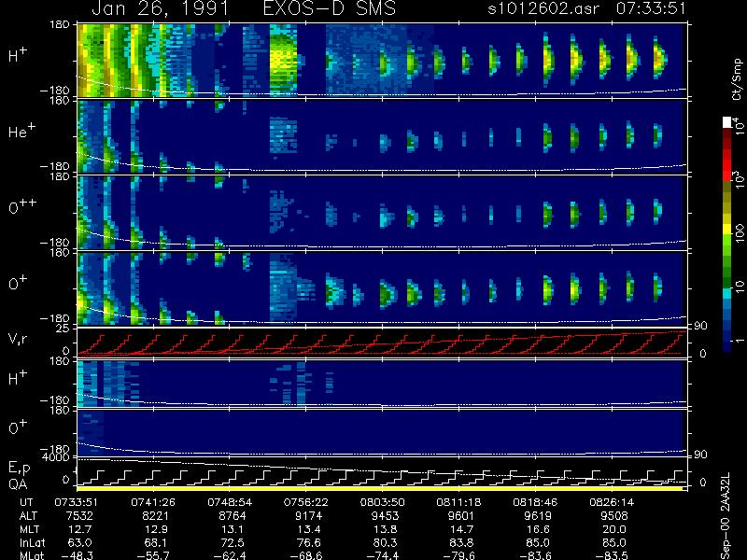
Task: Click the MLT value '20.0'
Action: click(614, 529)
